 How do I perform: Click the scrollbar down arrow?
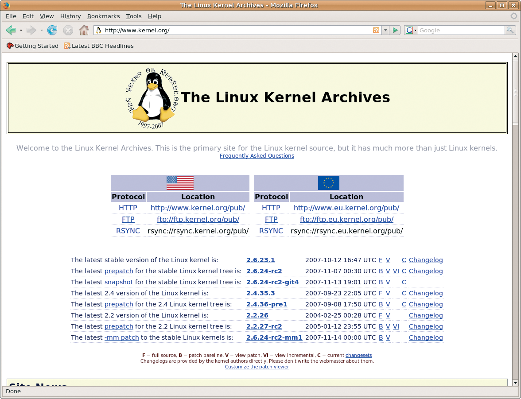515,383
